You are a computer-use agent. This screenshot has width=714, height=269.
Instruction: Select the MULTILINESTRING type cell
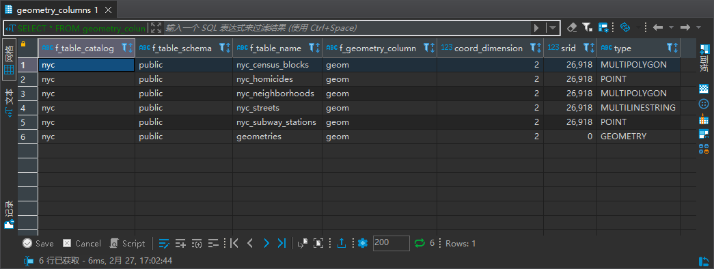click(x=638, y=108)
